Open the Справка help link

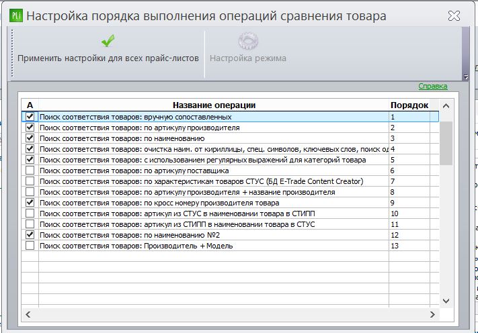432,86
